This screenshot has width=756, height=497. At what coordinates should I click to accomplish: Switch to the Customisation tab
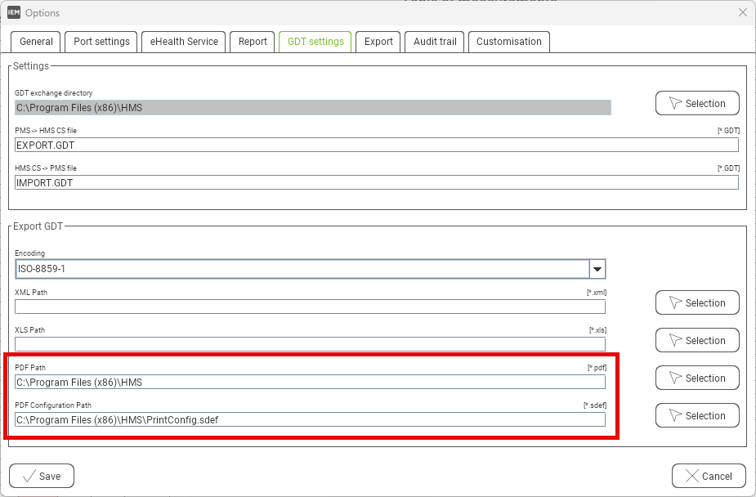508,42
